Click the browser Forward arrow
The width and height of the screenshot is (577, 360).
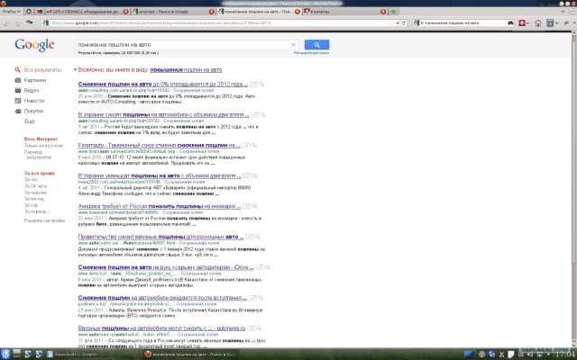[x=18, y=23]
